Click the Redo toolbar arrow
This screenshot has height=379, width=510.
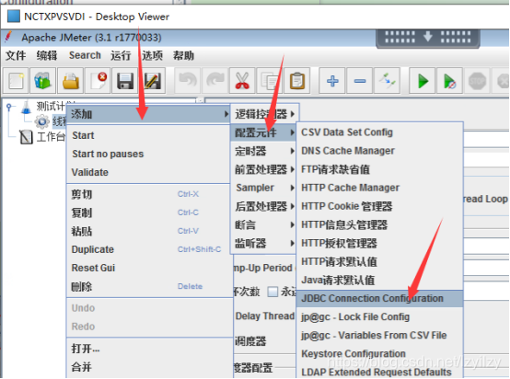click(214, 81)
